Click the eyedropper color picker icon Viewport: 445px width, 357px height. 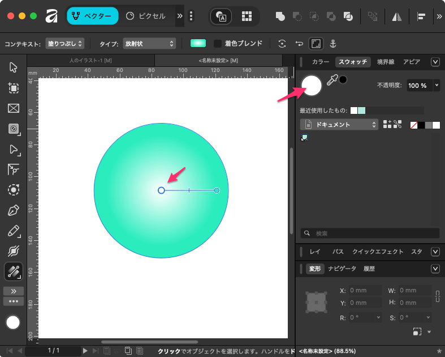click(332, 80)
